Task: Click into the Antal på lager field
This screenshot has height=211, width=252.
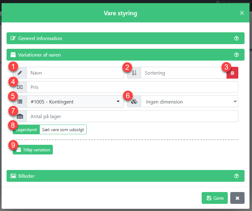Action: (x=132, y=116)
